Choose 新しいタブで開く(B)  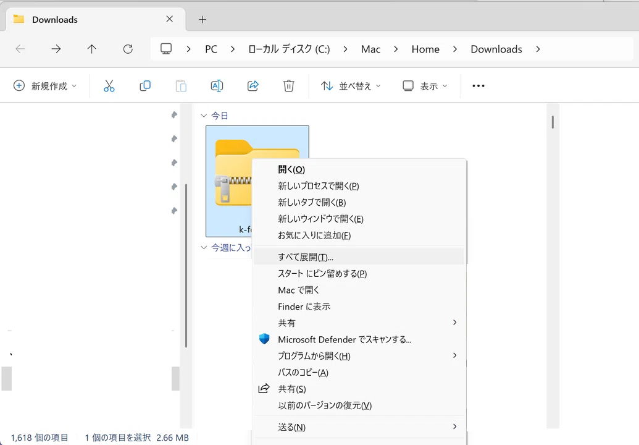(x=359, y=202)
